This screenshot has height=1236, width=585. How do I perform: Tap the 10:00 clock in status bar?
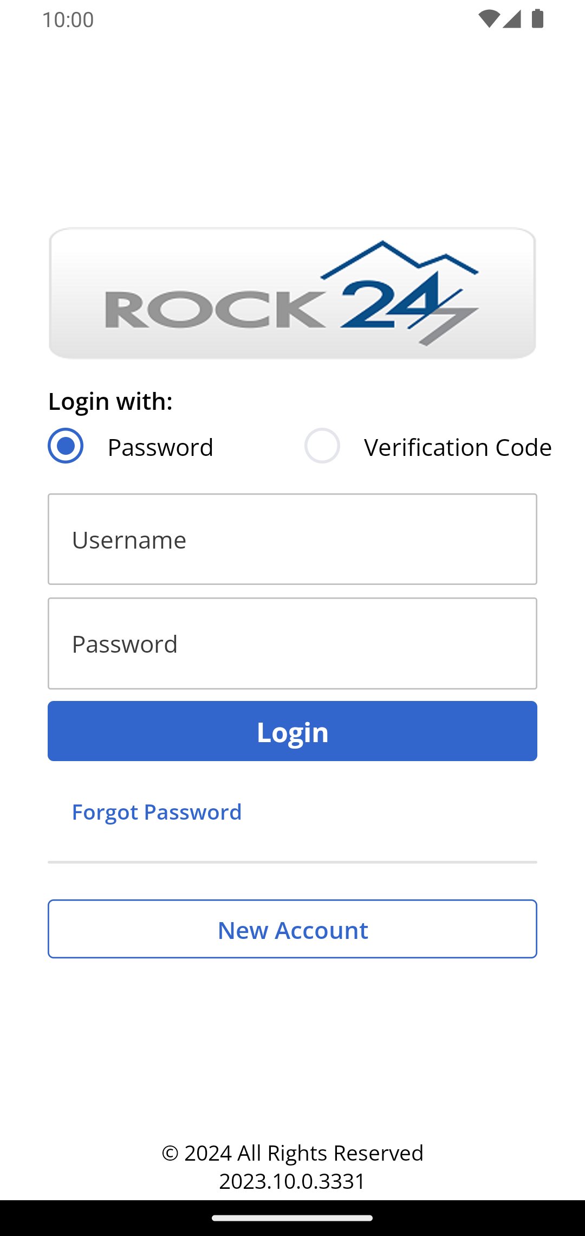click(x=68, y=20)
